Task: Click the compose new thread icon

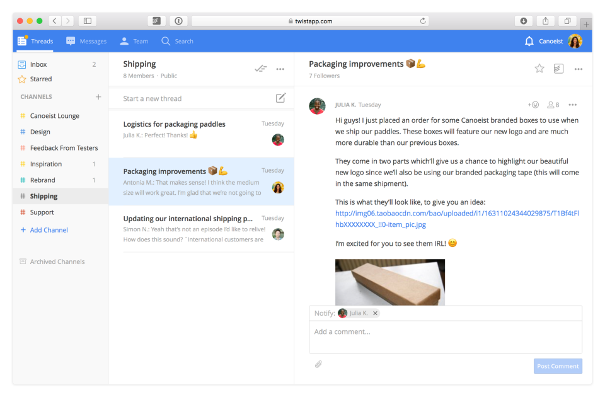Action: (x=280, y=98)
